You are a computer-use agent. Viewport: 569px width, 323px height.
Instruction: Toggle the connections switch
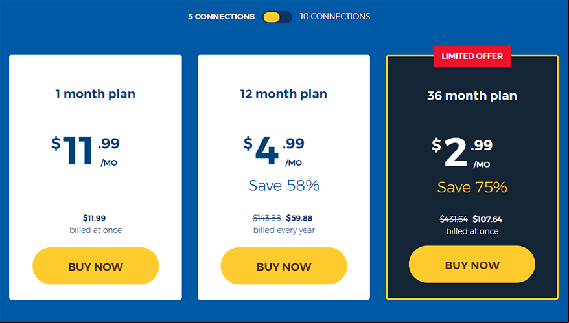(x=277, y=17)
